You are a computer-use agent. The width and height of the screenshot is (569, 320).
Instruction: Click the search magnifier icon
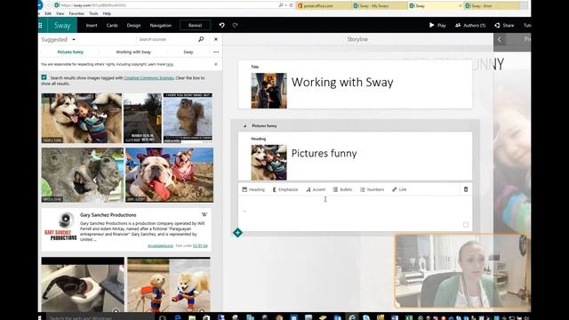(201, 39)
